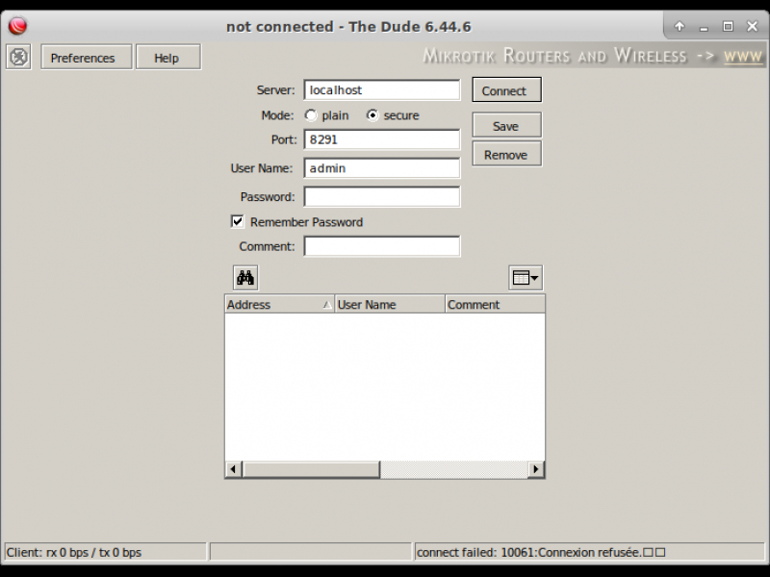Click the horizontal scrollbar thumb
This screenshot has height=577, width=770.
[x=311, y=469]
